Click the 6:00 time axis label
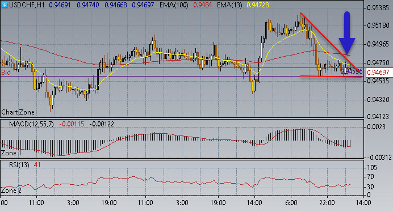 click(291, 202)
